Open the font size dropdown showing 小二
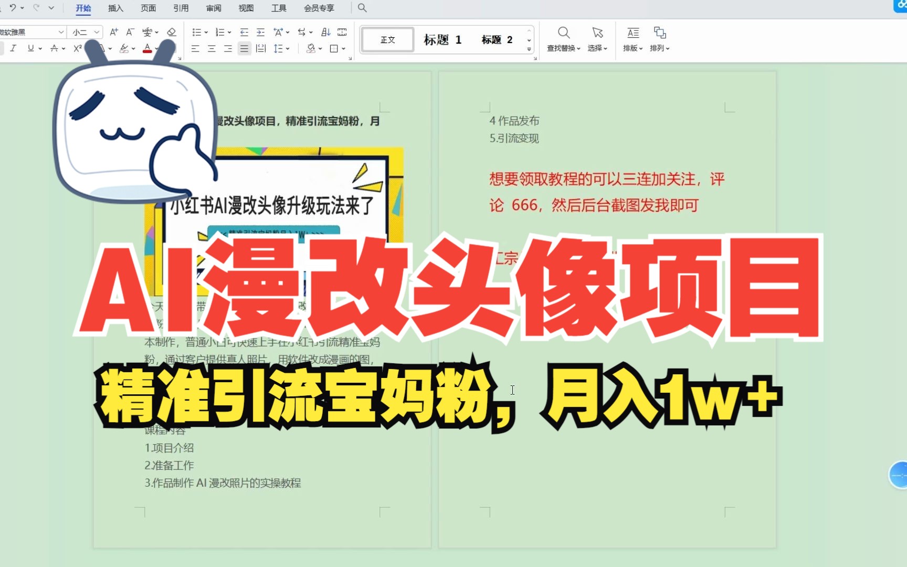Viewport: 907px width, 567px height. pos(97,32)
